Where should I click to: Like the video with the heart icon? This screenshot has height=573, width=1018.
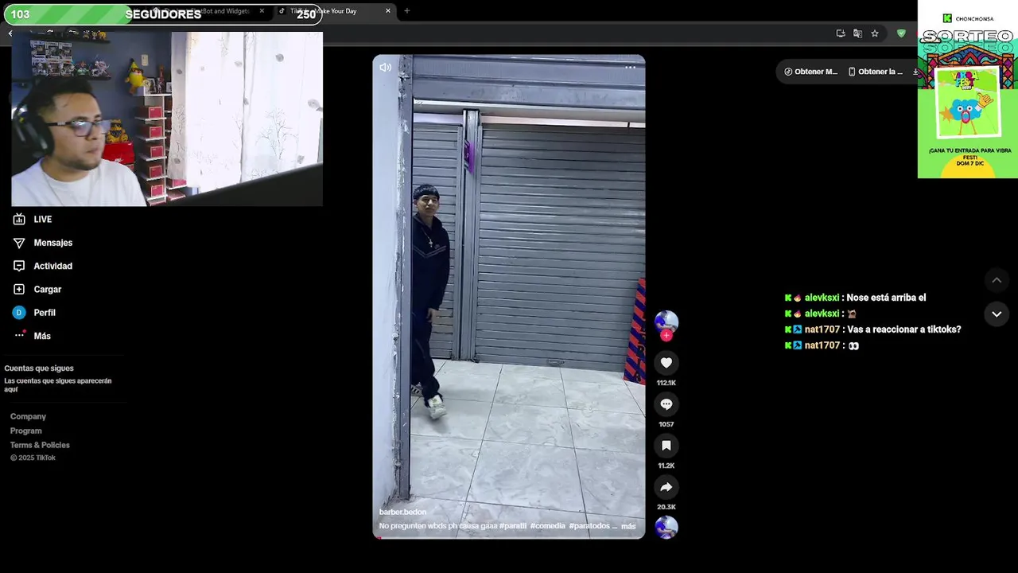click(666, 363)
